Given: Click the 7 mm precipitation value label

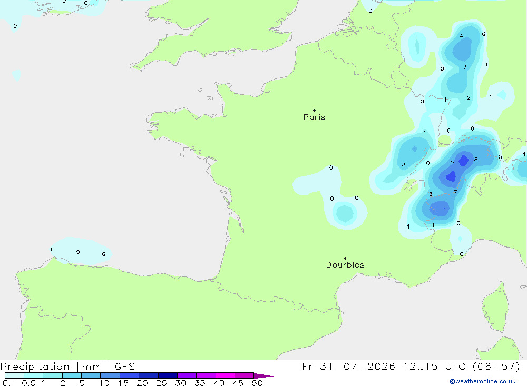Looking at the screenshot, I should (x=455, y=192).
